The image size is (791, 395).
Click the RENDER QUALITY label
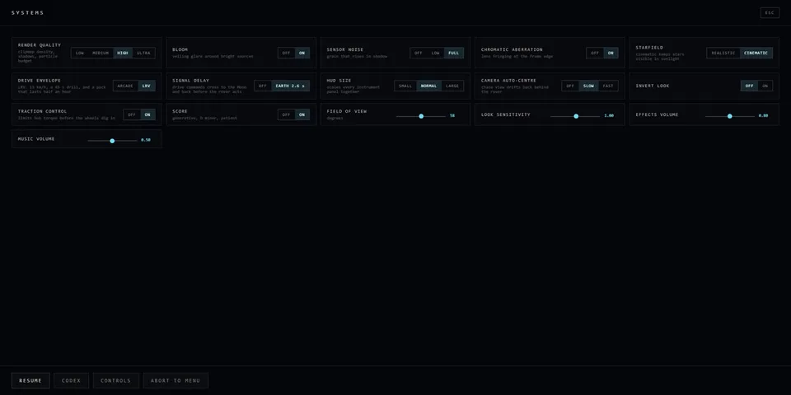(40, 44)
